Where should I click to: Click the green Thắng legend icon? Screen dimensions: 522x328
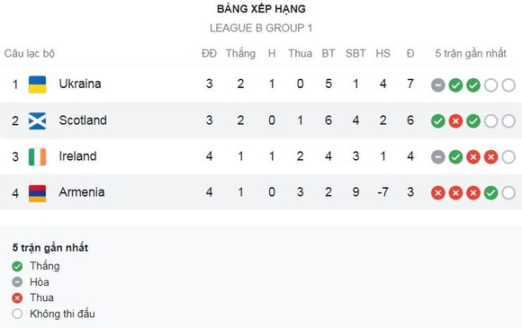(x=17, y=266)
